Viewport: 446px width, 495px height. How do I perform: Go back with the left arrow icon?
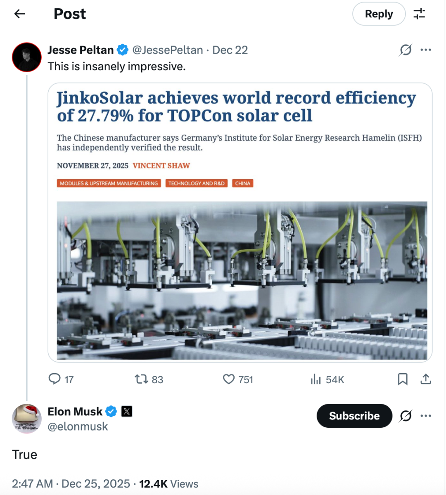[x=19, y=14]
